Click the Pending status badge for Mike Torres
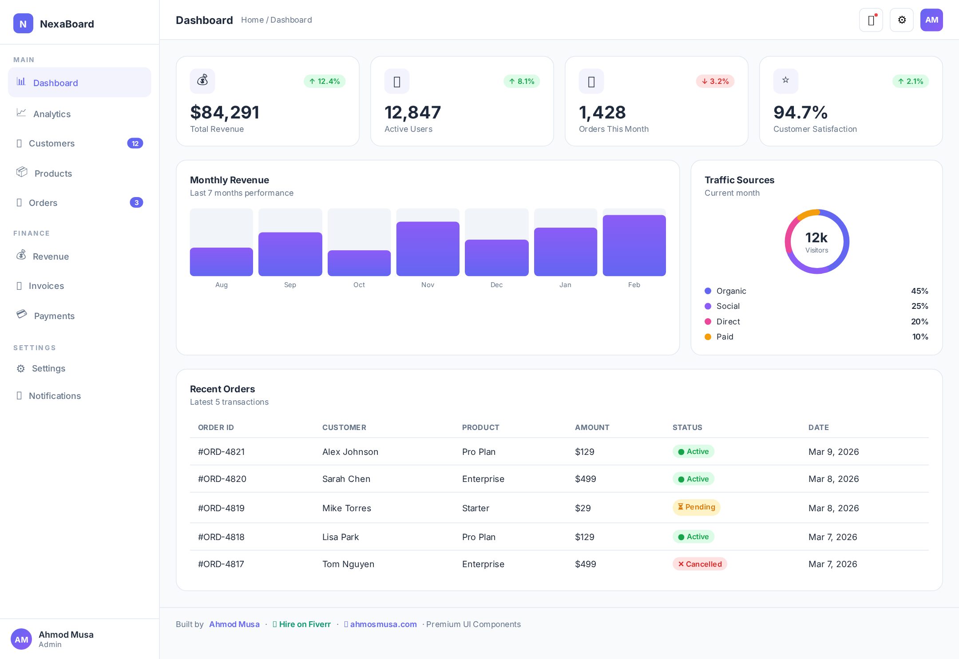Image resolution: width=959 pixels, height=659 pixels. coord(696,507)
